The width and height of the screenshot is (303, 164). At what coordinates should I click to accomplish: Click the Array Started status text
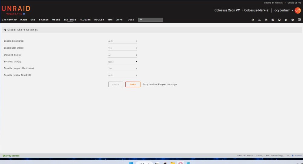pos(12,156)
